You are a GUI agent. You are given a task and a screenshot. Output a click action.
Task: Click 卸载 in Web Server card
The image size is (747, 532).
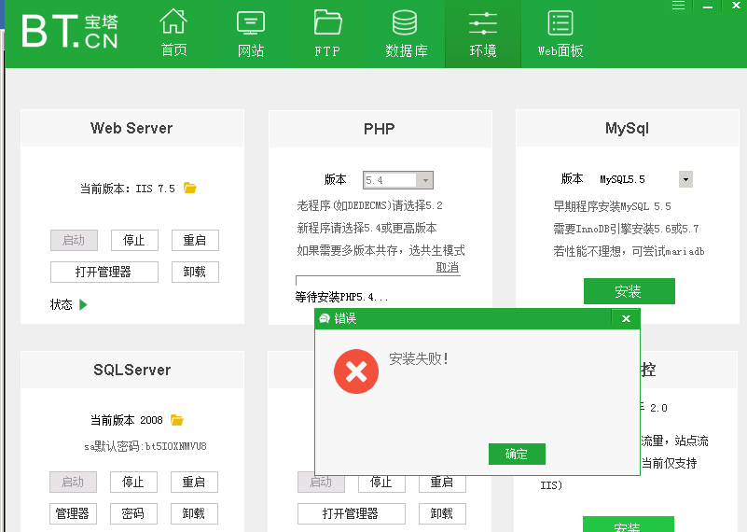[x=195, y=272]
